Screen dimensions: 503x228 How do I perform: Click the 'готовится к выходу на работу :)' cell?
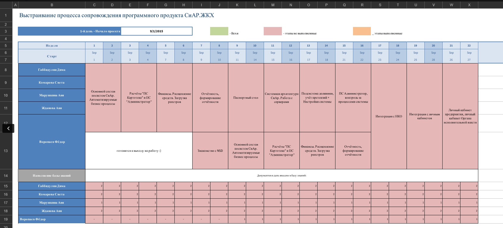click(139, 151)
